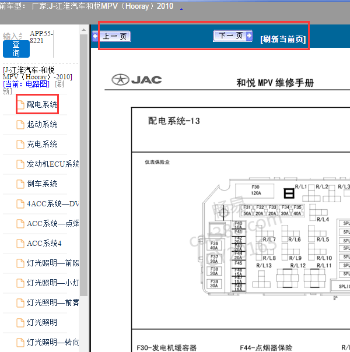
Task: Click the 当前：电路图 link
Action: [26, 84]
